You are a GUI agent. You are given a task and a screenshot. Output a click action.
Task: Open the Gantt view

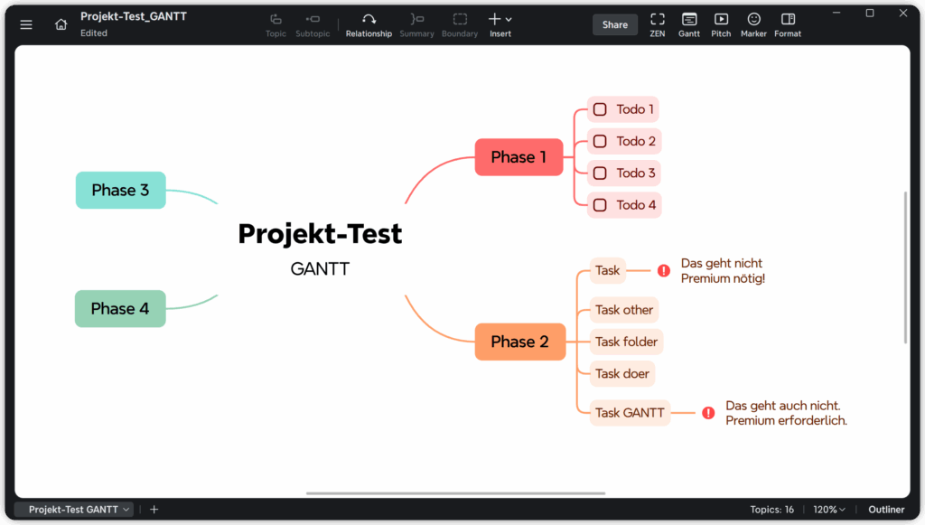689,24
